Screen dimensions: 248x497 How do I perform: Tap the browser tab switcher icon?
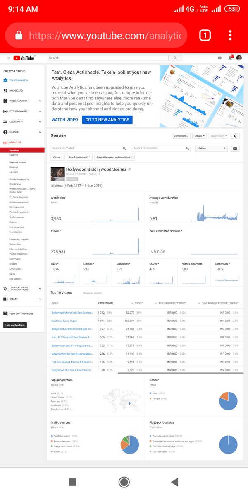[205, 35]
